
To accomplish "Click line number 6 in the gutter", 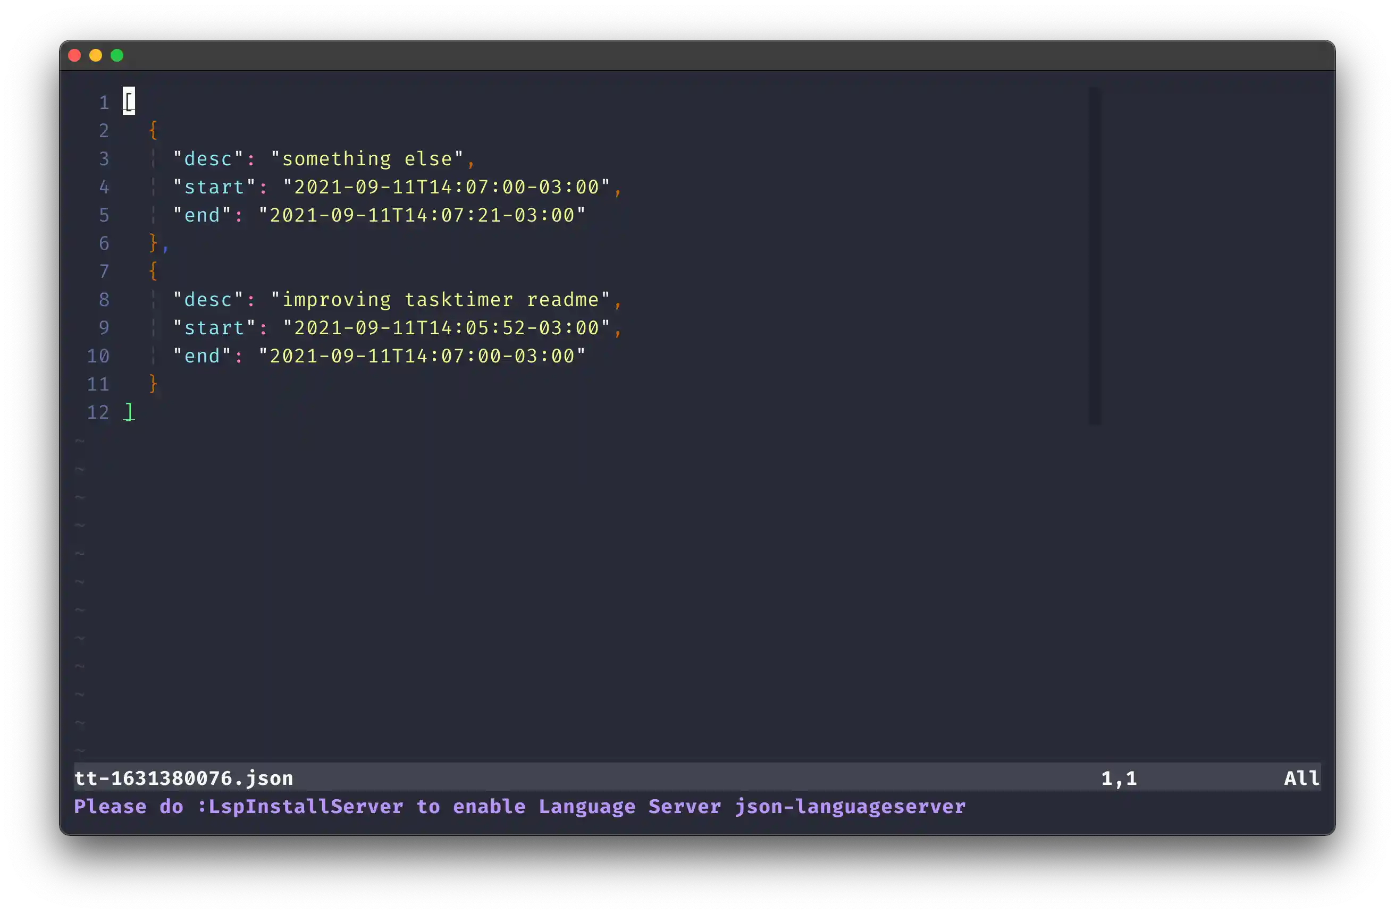I will tap(104, 243).
